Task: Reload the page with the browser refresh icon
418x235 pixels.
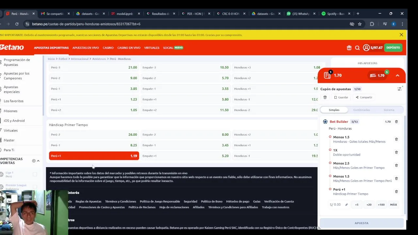Action: (17, 24)
